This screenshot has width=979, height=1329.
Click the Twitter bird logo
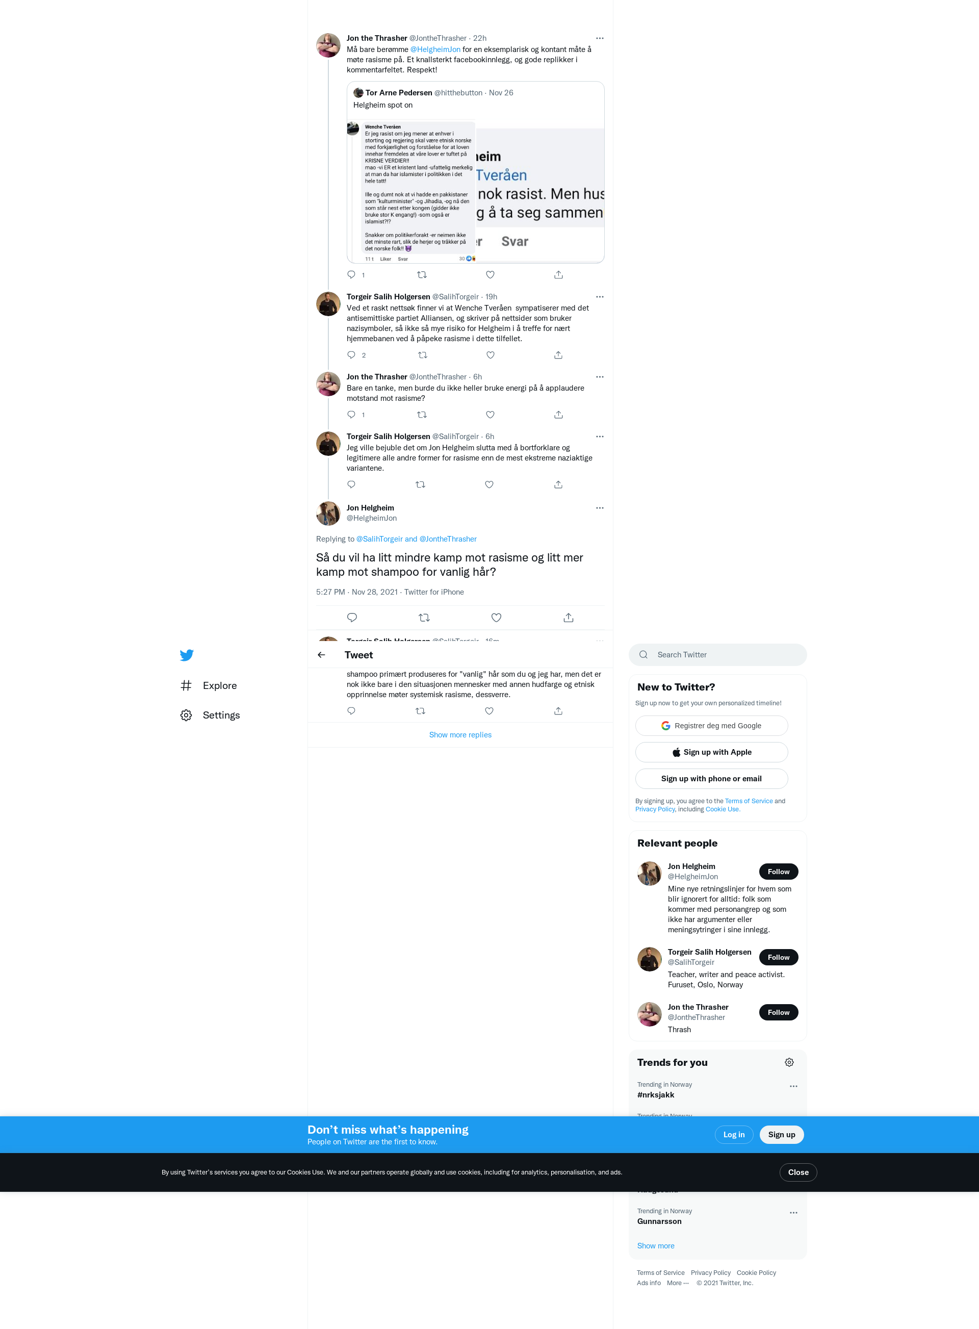(187, 655)
